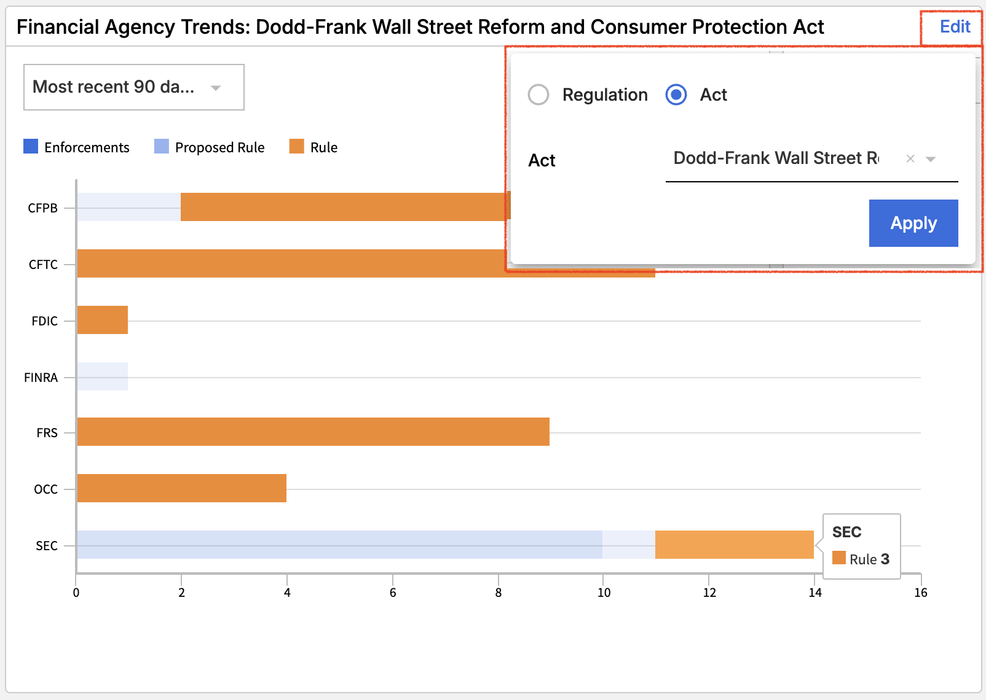This screenshot has width=986, height=700.
Task: Click the OCC Rule bar
Action: pyautogui.click(x=181, y=488)
